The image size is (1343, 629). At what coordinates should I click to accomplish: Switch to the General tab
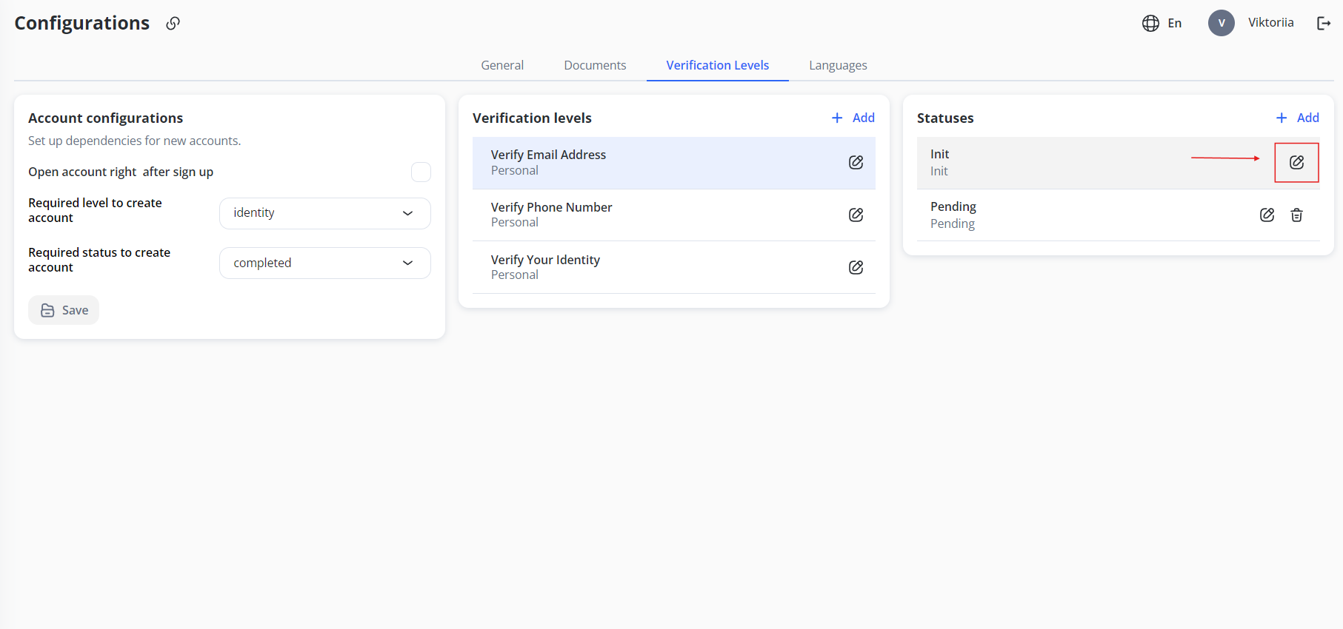point(502,65)
